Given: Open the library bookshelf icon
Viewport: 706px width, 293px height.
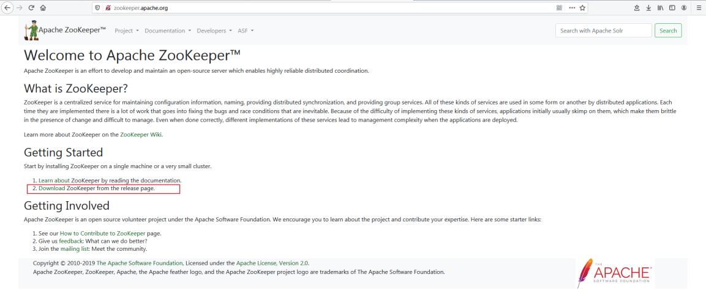Looking at the screenshot, I should pyautogui.click(x=661, y=8).
